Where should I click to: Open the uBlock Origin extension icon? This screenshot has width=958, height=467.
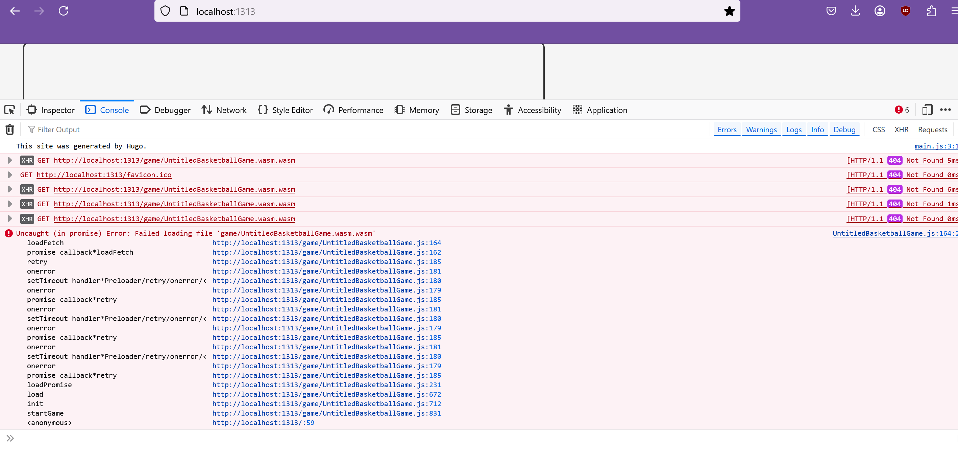[905, 11]
